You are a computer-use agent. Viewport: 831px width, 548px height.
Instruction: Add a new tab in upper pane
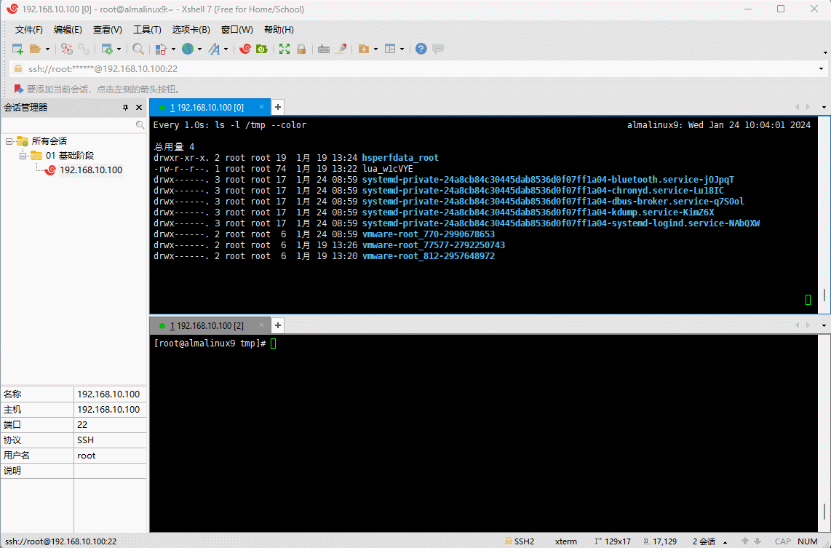[x=278, y=107]
